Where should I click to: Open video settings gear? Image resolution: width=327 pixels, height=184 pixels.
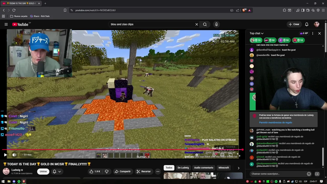tap(214, 155)
